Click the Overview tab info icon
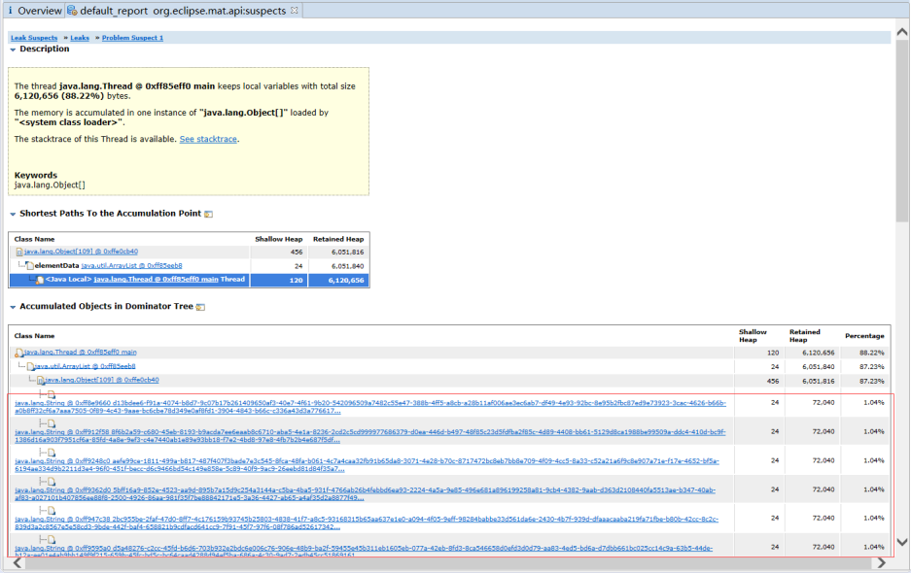Screen dimensions: 911x573 pyautogui.click(x=10, y=11)
